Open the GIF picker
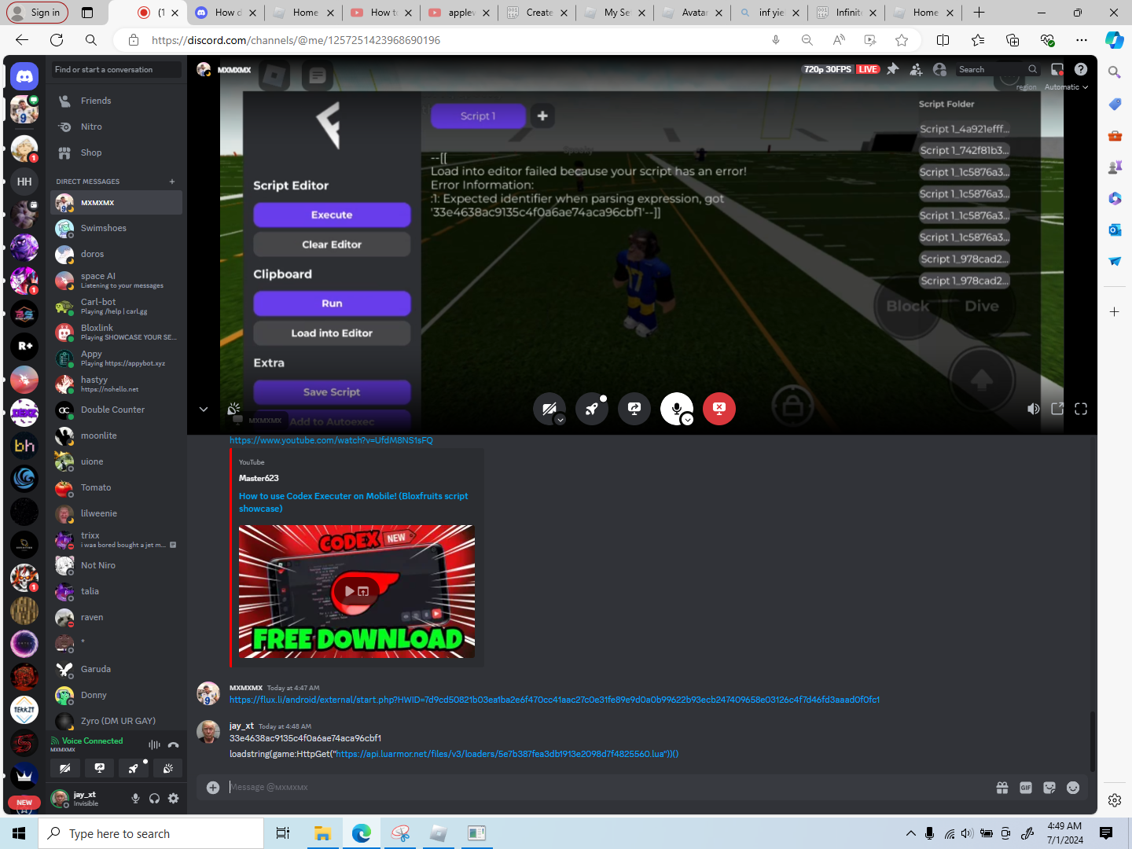 [1026, 788]
